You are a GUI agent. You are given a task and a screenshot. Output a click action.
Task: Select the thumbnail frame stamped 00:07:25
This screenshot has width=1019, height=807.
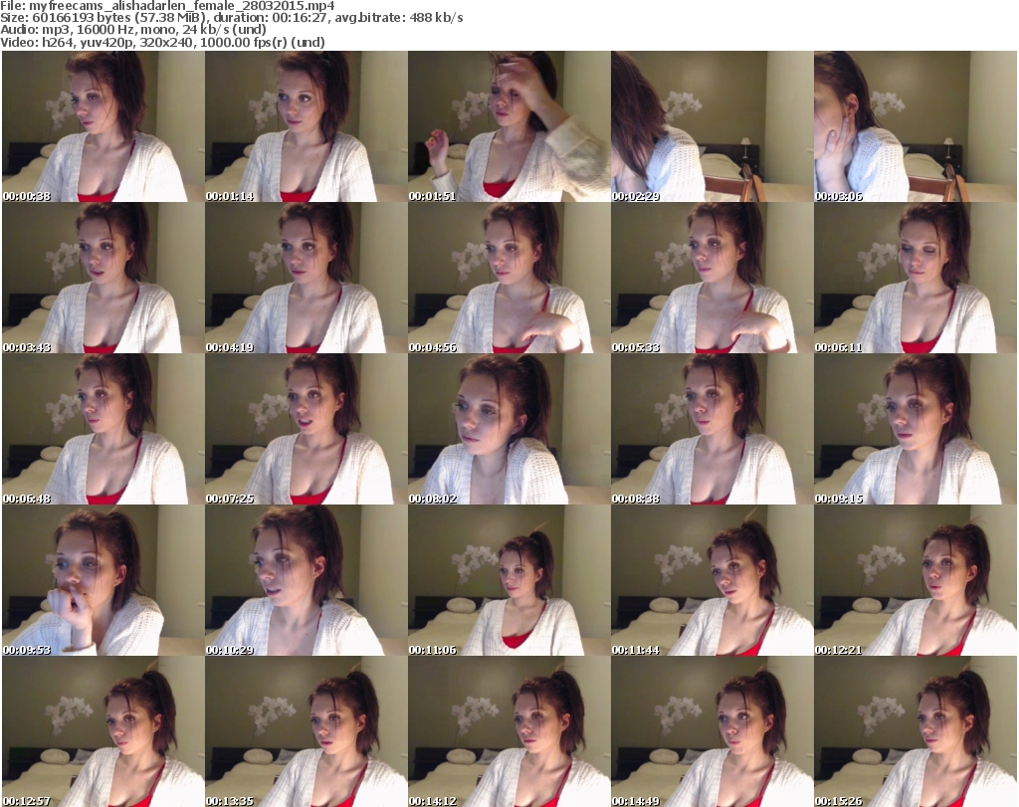[x=306, y=429]
